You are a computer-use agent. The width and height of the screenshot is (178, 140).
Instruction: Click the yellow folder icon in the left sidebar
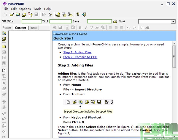pyautogui.click(x=4, y=46)
